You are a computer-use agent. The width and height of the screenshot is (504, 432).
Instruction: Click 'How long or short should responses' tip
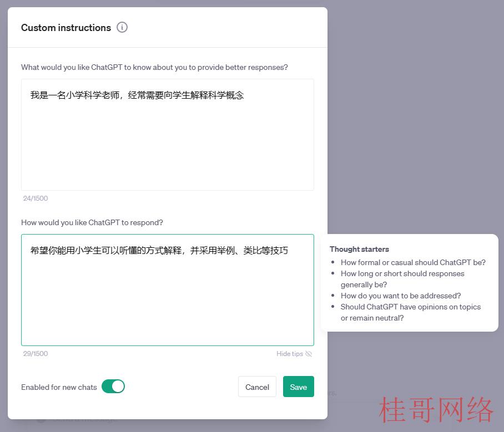(x=402, y=279)
